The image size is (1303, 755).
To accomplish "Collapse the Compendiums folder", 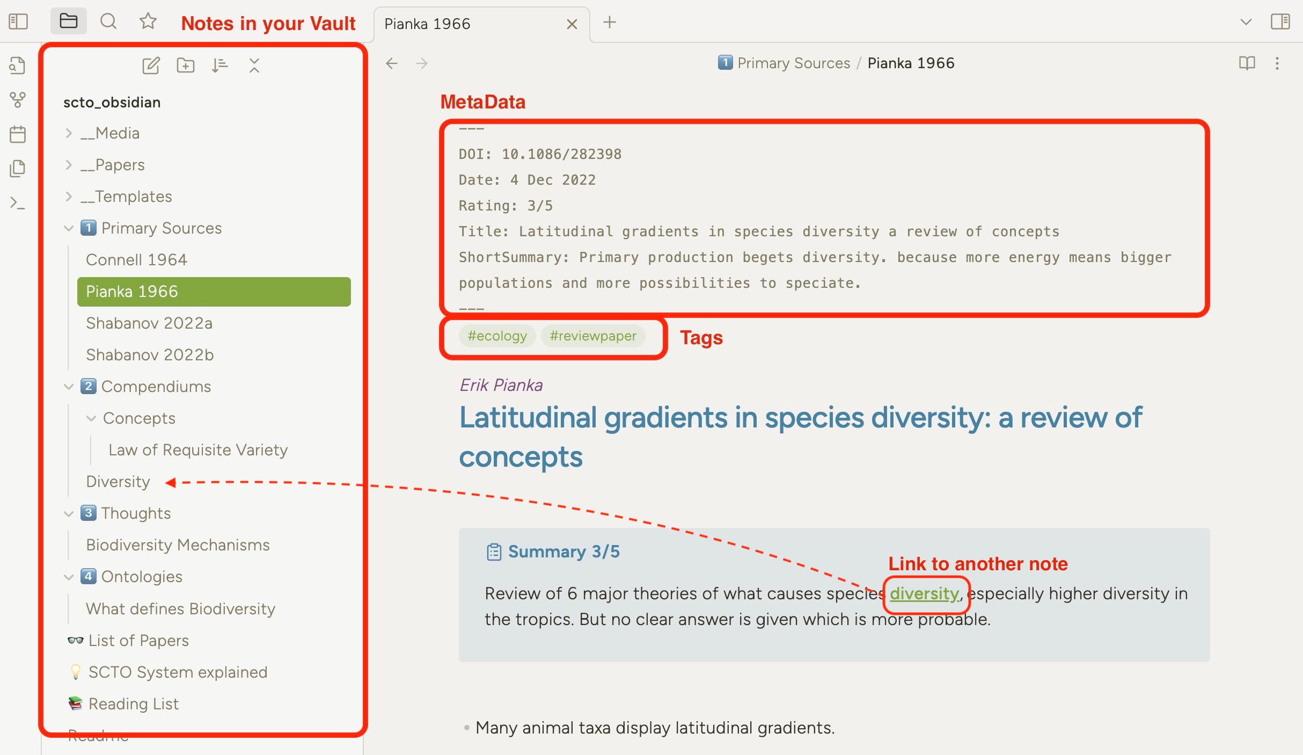I will click(69, 387).
